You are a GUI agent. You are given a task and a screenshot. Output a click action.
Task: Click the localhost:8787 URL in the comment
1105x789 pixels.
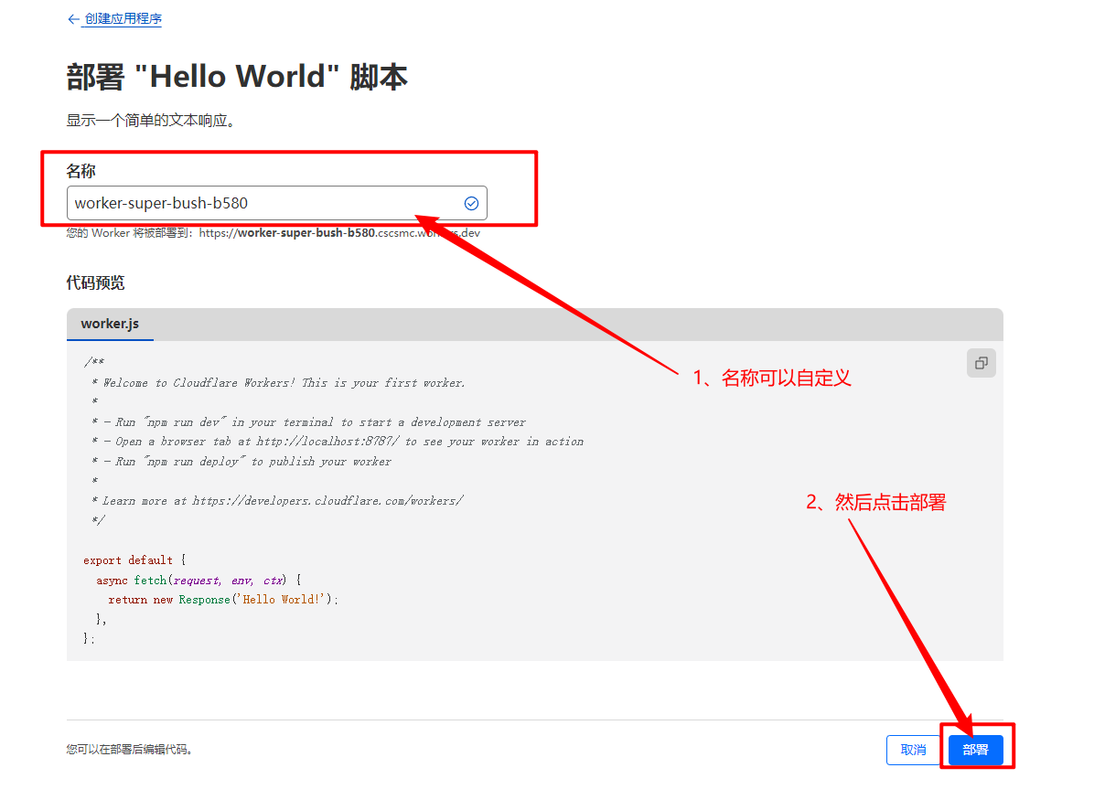(x=327, y=442)
